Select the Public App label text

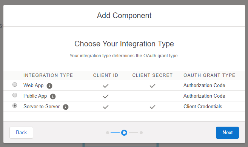[35, 96]
